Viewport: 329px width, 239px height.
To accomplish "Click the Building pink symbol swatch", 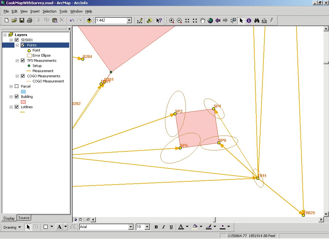I will (x=23, y=102).
